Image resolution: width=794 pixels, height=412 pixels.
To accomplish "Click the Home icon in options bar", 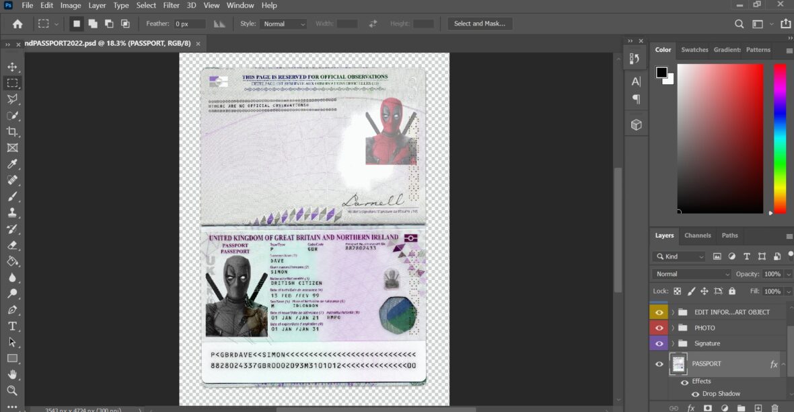I will [17, 24].
